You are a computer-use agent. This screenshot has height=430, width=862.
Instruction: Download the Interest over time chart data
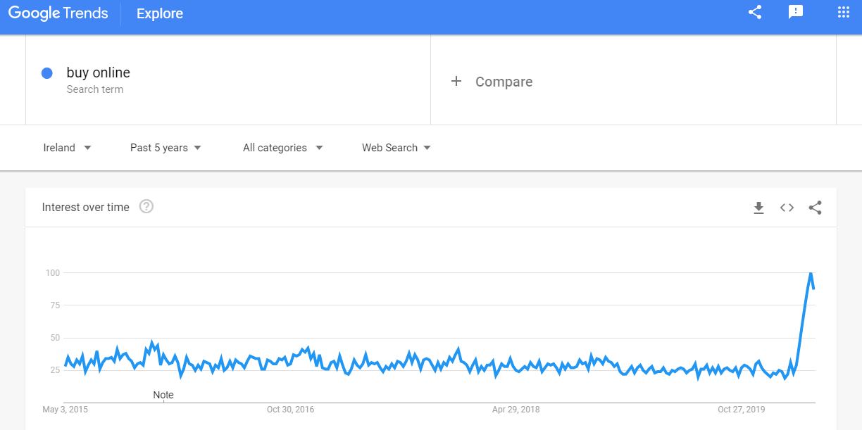click(758, 208)
